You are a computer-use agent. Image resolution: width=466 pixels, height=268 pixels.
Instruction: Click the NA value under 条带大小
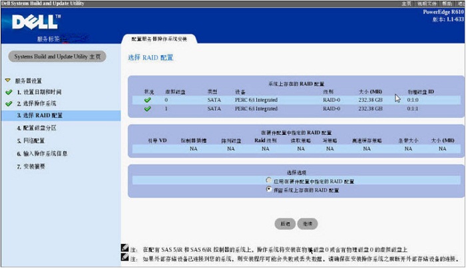click(x=408, y=149)
